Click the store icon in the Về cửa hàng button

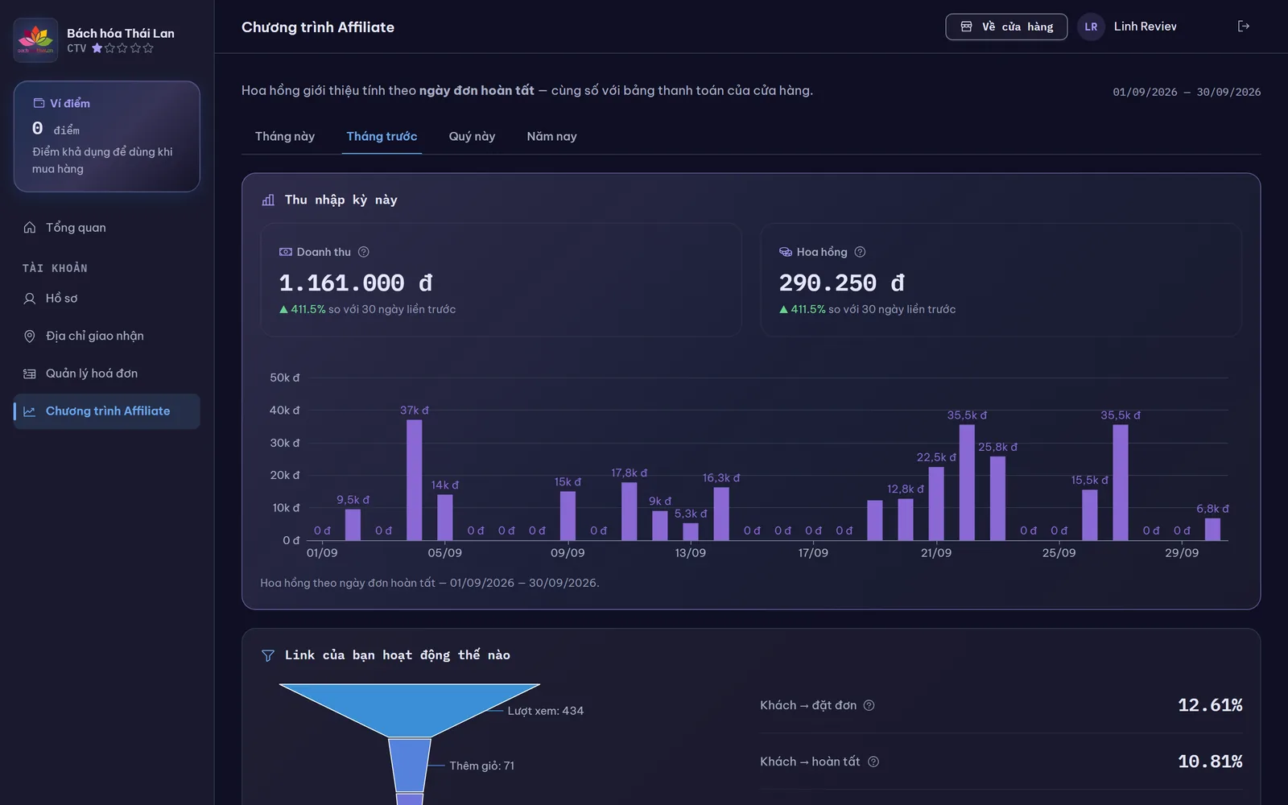(x=966, y=27)
